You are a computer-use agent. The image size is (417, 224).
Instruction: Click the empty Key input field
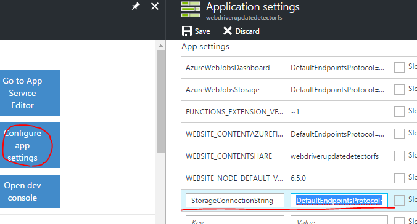[x=235, y=220]
